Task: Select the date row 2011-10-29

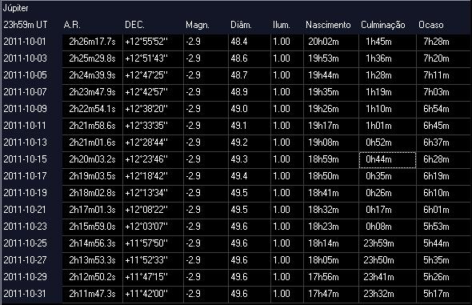Action: click(26, 277)
